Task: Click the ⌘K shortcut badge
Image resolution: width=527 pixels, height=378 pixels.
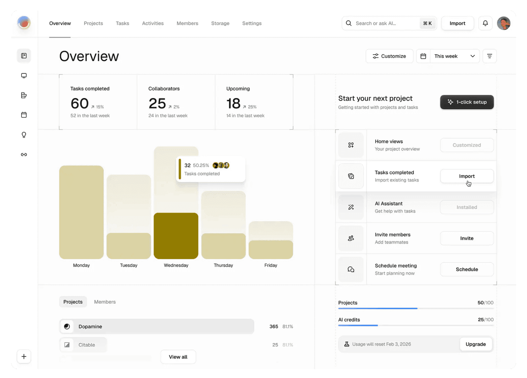Action: (x=428, y=23)
